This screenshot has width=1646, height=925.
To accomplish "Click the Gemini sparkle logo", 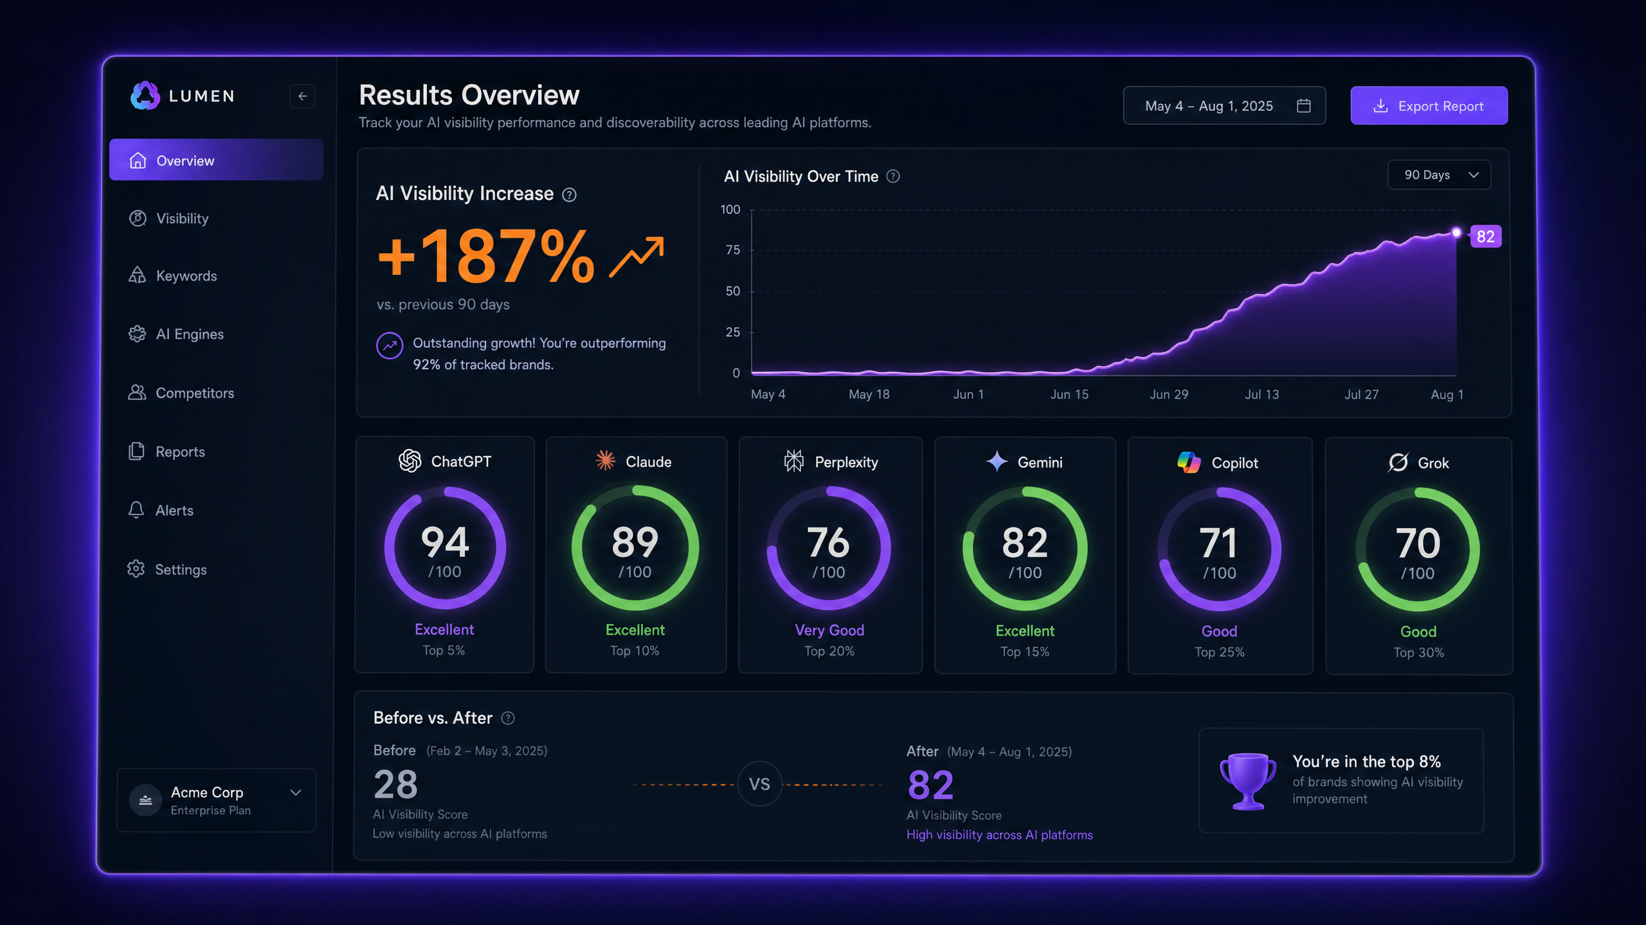I will click(997, 461).
